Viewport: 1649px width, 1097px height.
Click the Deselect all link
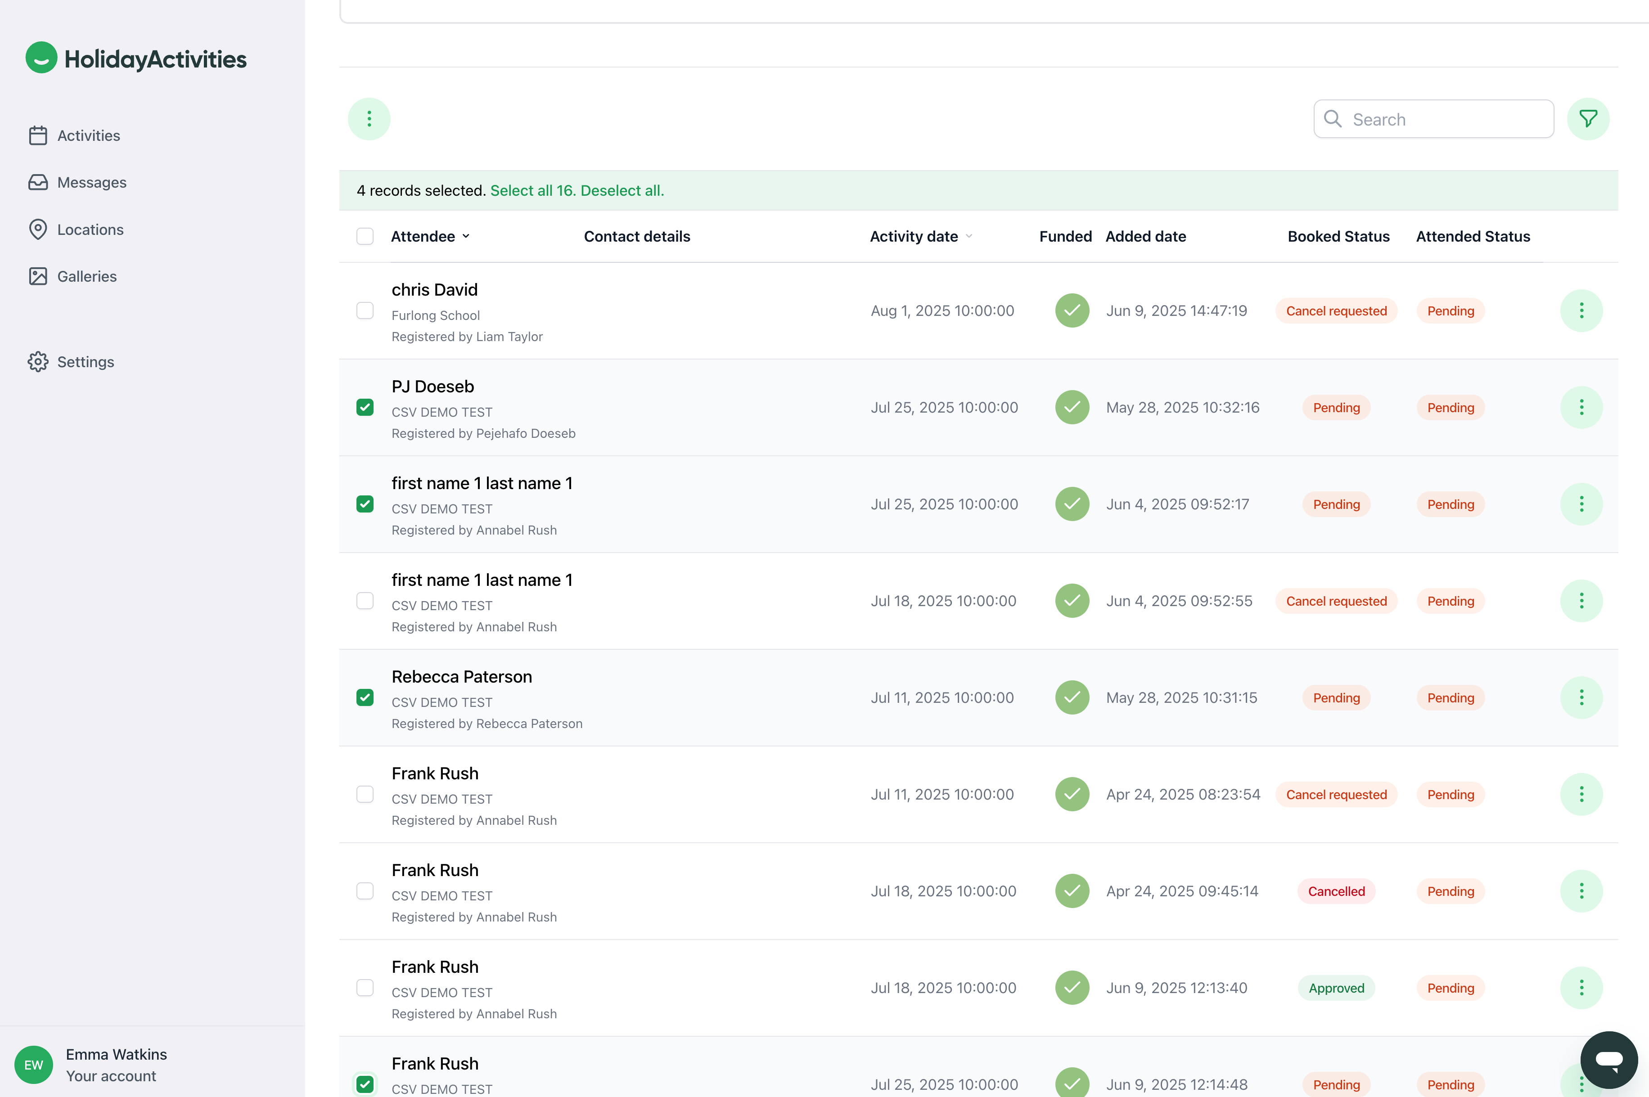click(622, 190)
